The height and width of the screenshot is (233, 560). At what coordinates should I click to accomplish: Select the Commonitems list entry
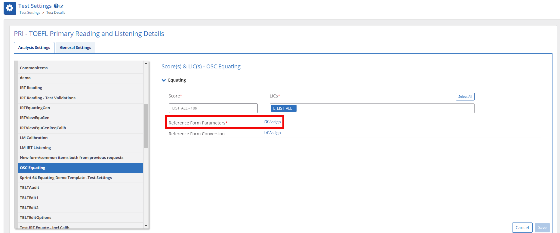click(x=81, y=68)
